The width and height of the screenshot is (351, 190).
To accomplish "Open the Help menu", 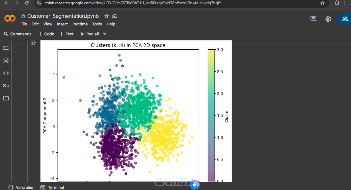I will click(x=111, y=24).
